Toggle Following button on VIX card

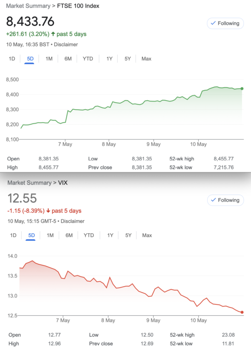point(225,200)
